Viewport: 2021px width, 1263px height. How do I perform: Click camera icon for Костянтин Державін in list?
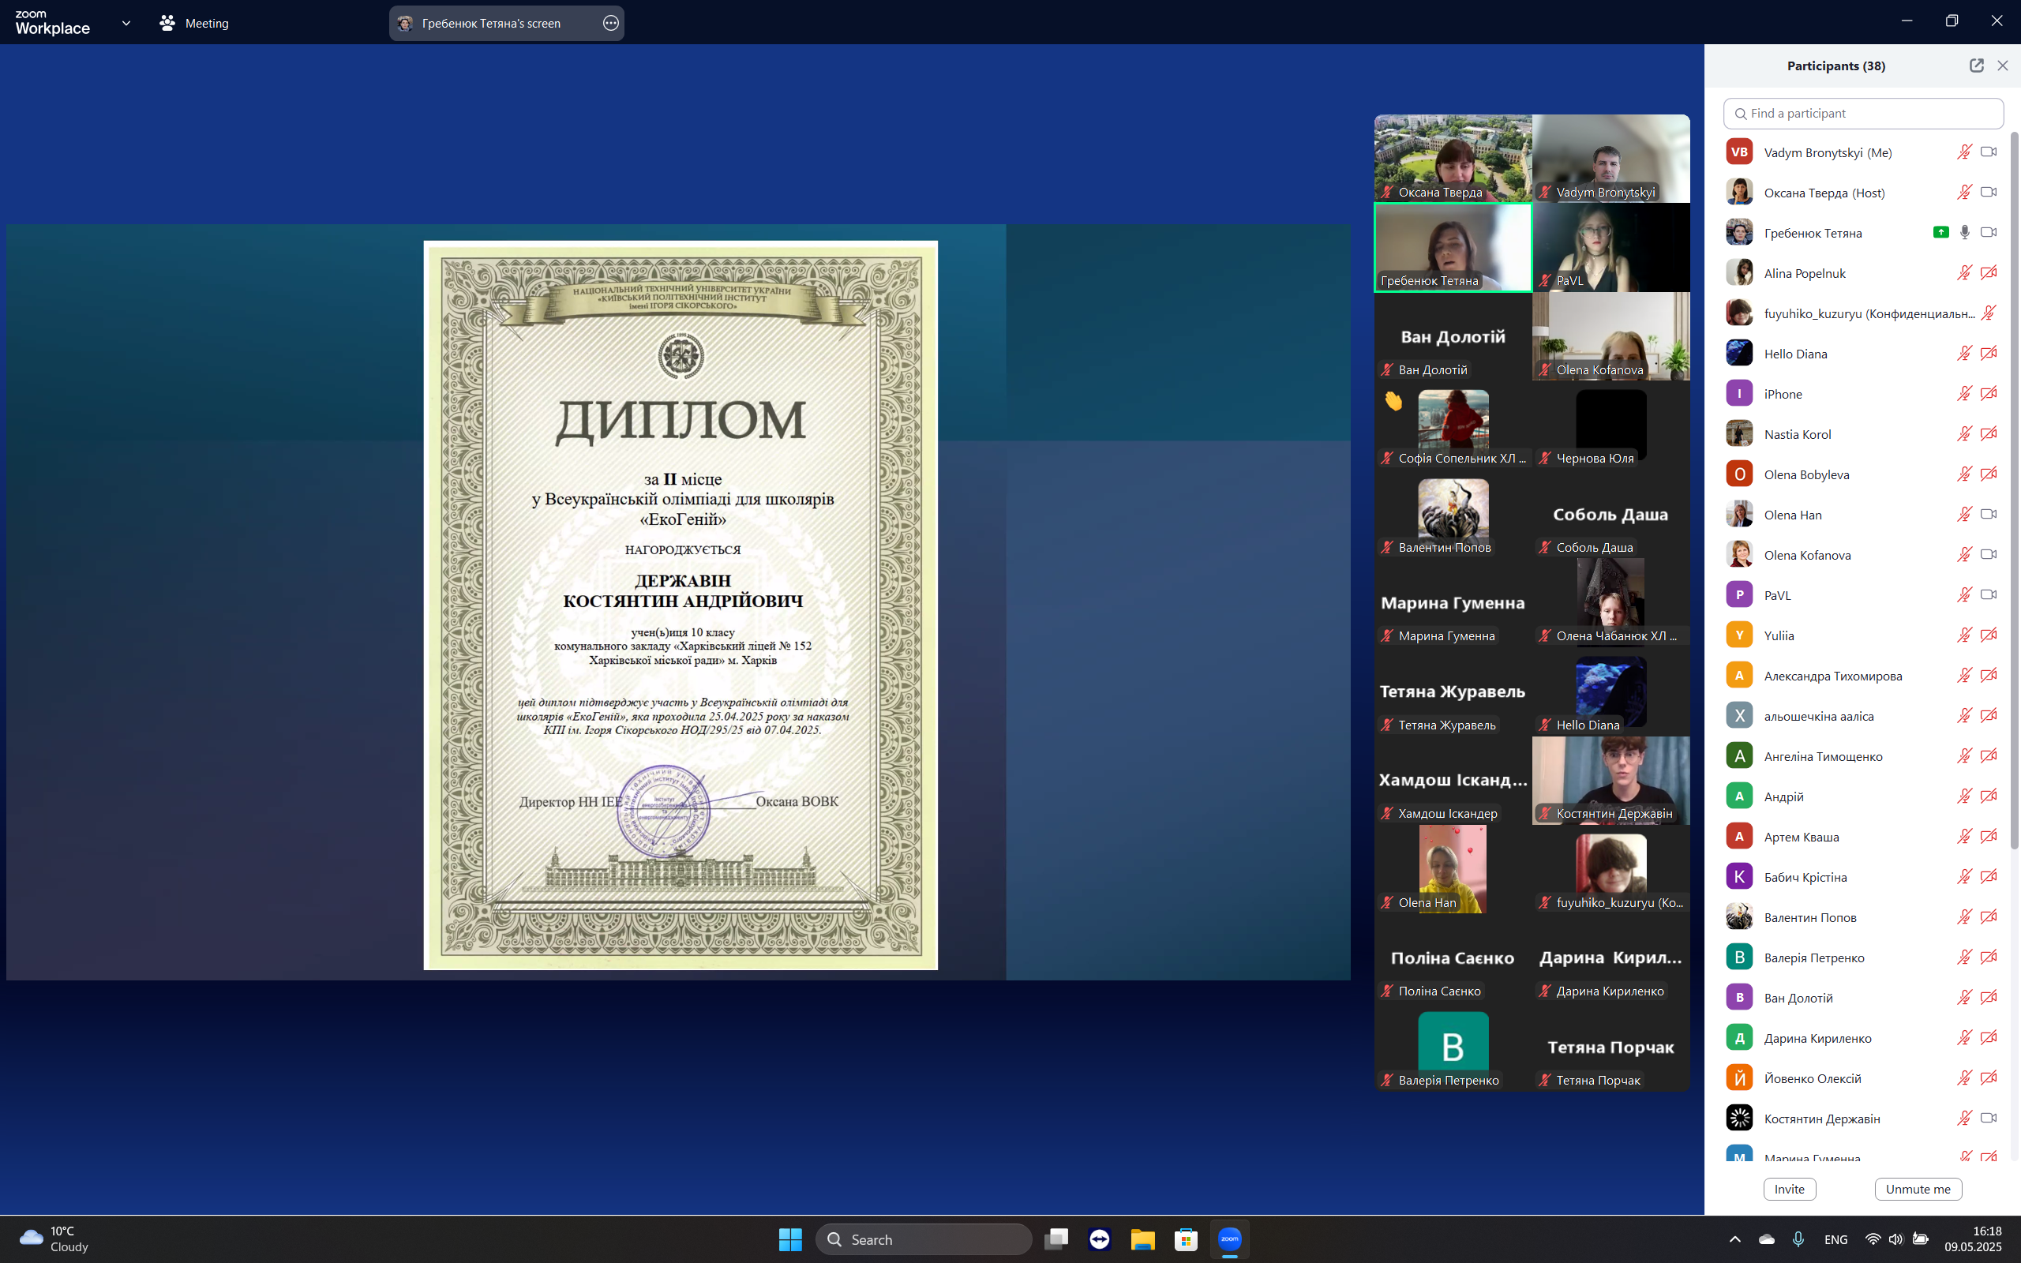(x=1989, y=1119)
